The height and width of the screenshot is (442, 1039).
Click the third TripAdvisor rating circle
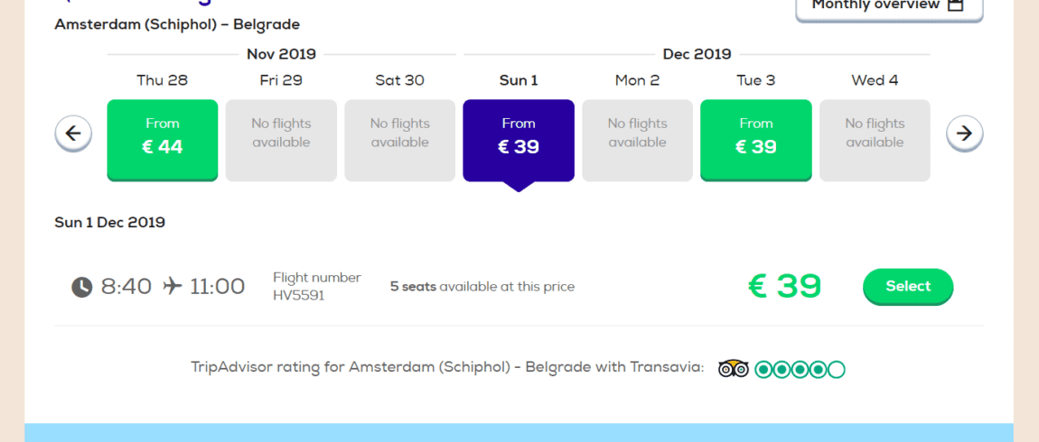pyautogui.click(x=800, y=369)
